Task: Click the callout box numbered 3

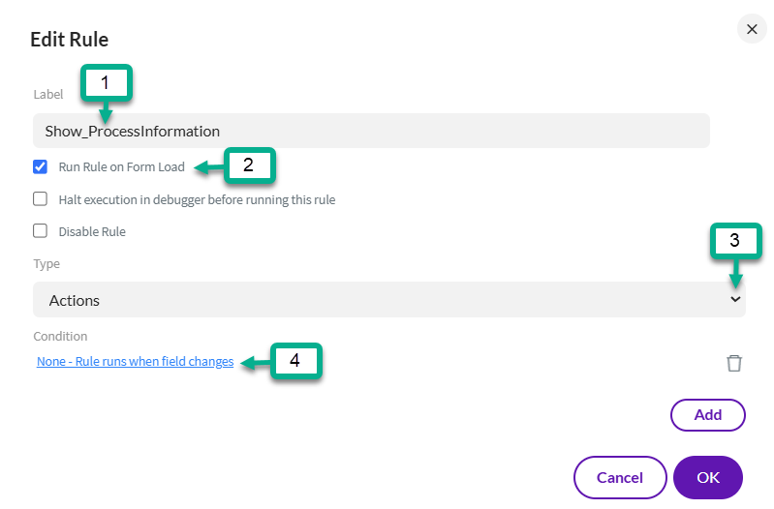Action: (735, 241)
